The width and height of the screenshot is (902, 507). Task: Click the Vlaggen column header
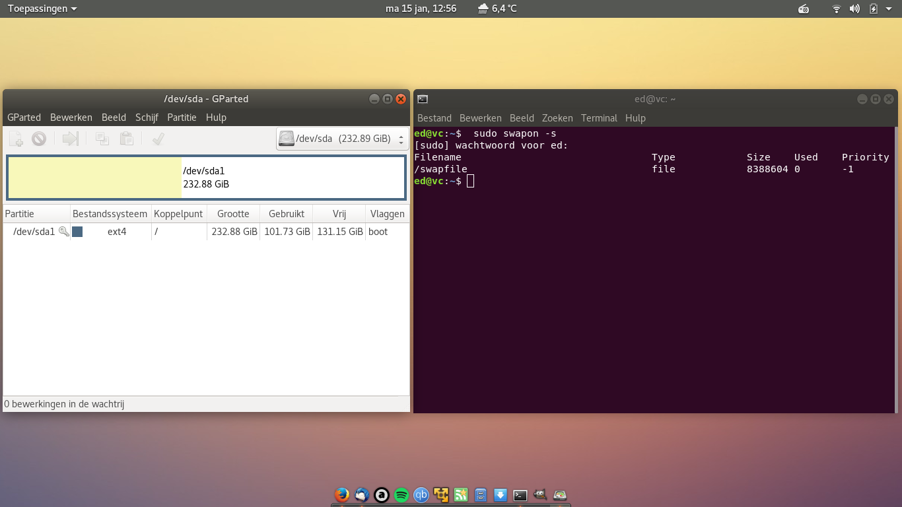[x=388, y=214]
